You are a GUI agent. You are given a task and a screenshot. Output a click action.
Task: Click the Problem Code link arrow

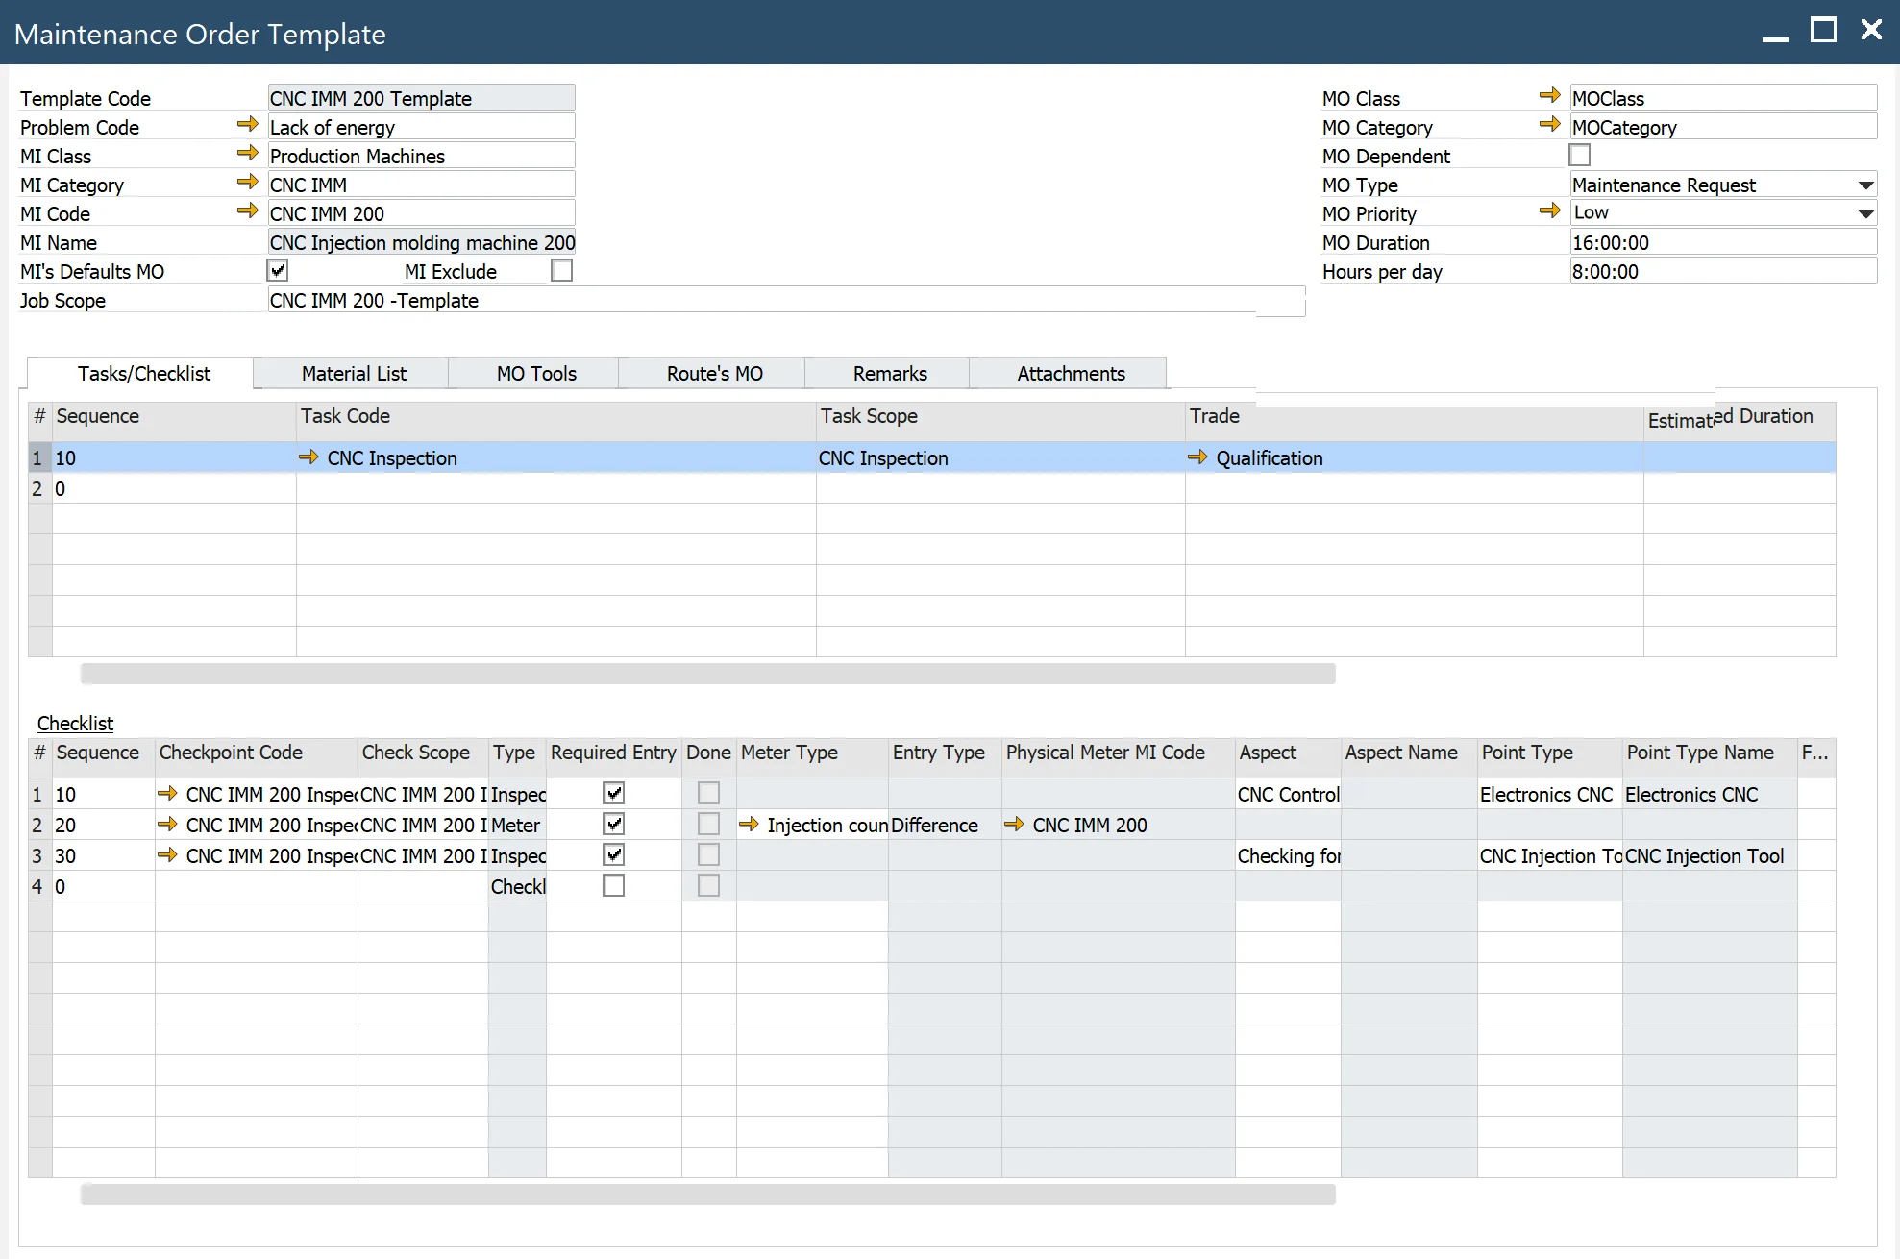247,124
